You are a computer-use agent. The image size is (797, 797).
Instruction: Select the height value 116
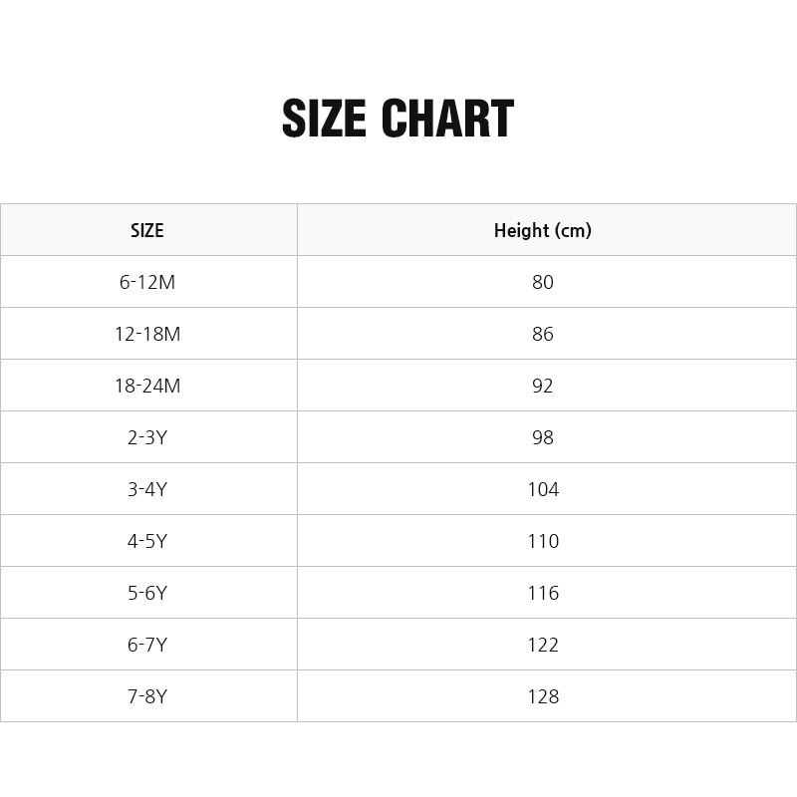(x=543, y=593)
